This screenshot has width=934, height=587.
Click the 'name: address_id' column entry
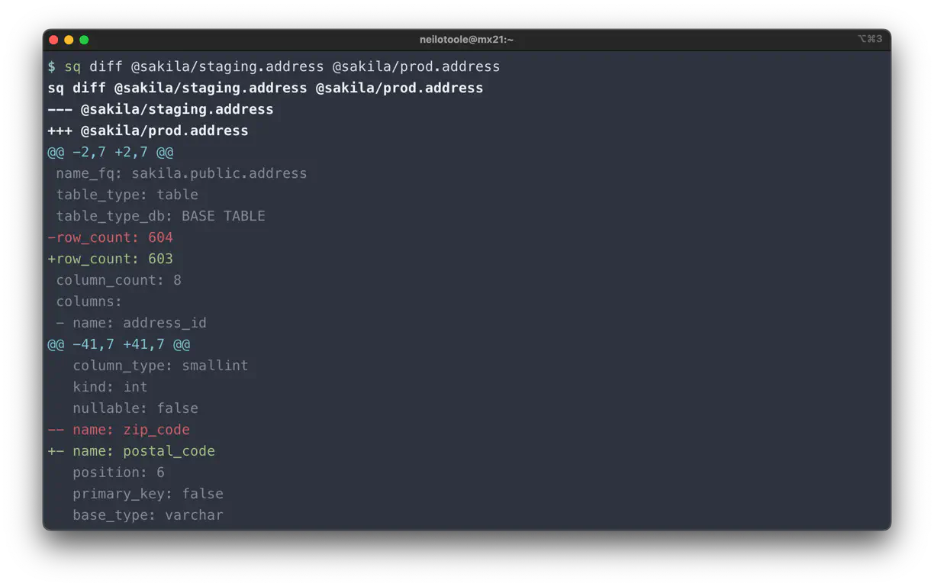131,323
